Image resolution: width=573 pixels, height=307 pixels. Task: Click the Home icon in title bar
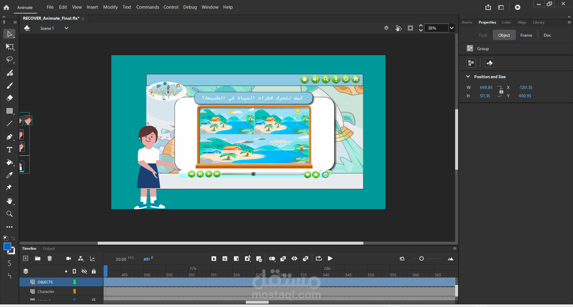[x=6, y=7]
